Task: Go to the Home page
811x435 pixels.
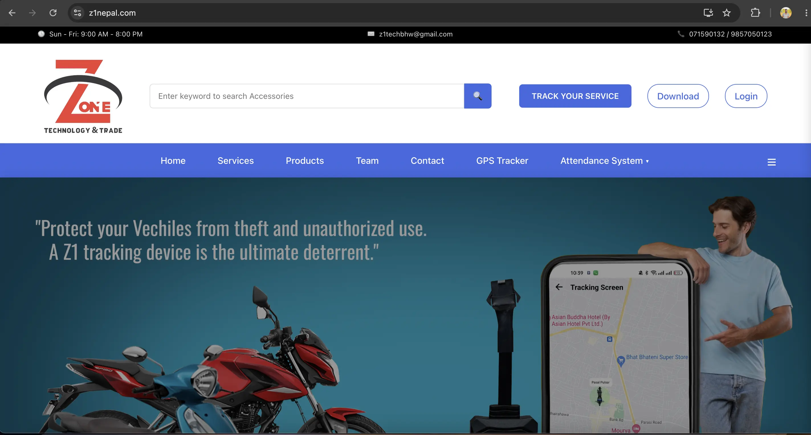Action: pos(173,161)
